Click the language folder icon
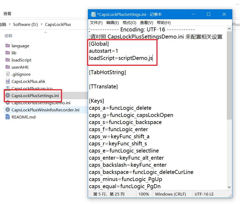The image size is (240, 204). [8, 46]
